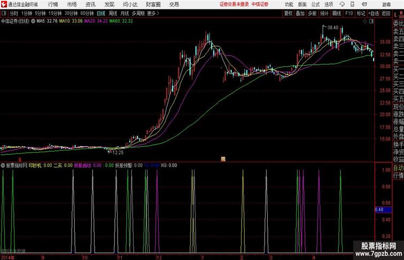Switch to the 1分钟 period tab
Viewport: 404px width, 260px height.
[x=27, y=13]
